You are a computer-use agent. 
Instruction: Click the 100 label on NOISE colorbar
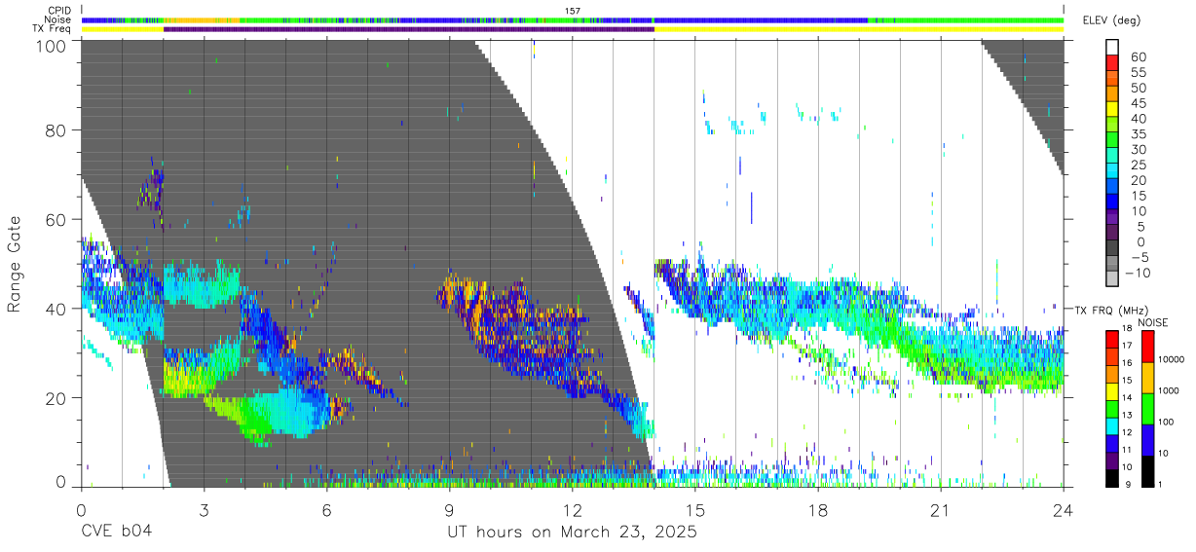[1168, 422]
